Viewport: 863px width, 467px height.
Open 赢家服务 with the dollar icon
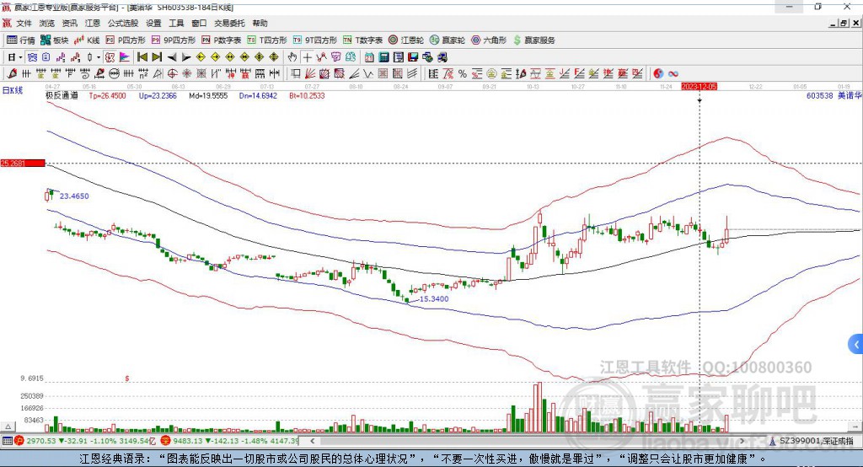click(534, 40)
